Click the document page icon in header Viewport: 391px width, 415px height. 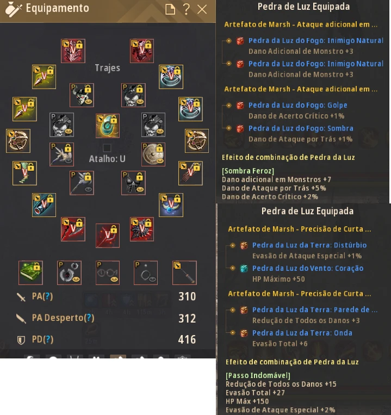click(x=170, y=10)
